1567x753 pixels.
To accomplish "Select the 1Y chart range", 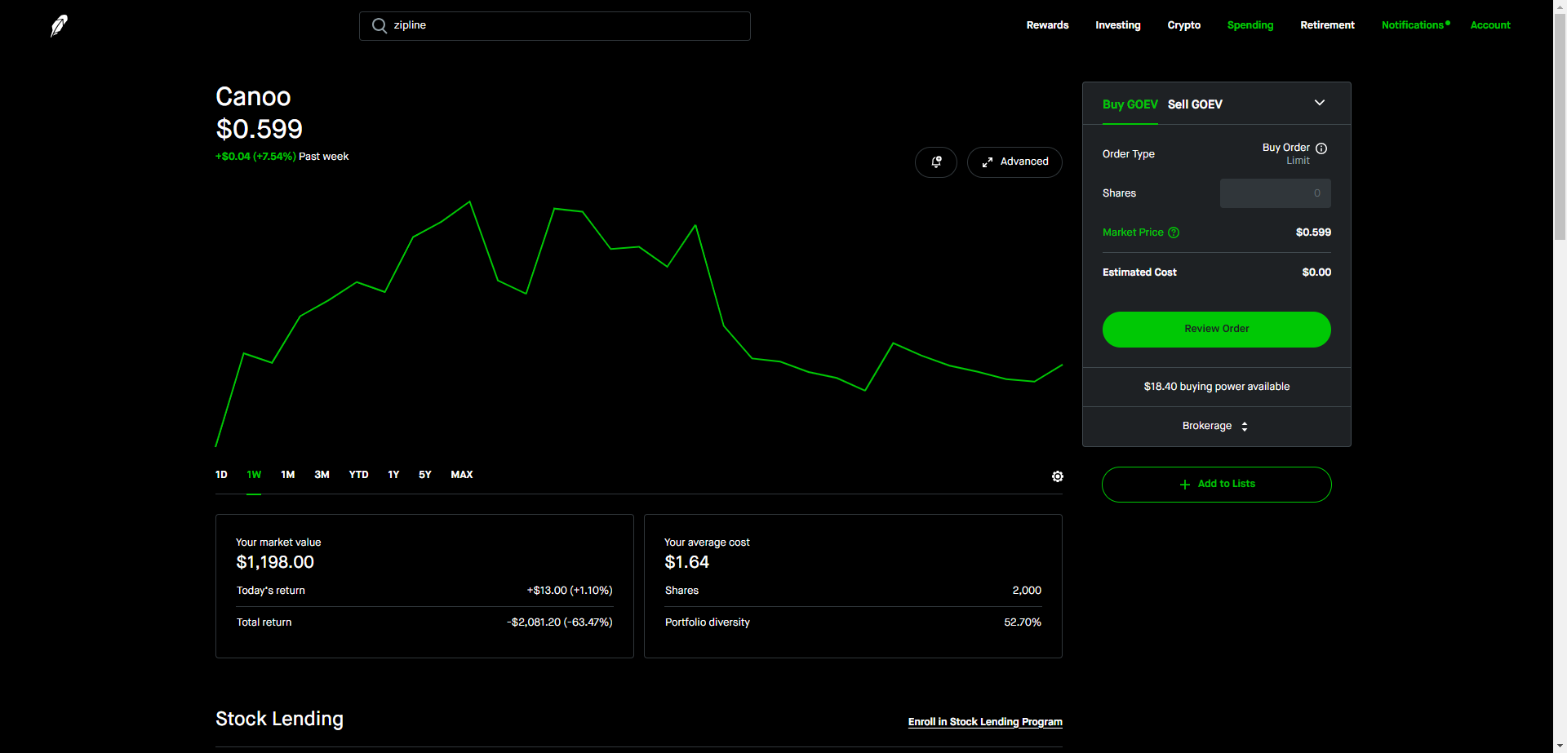I will [393, 475].
